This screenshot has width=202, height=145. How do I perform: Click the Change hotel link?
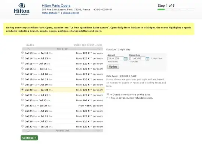point(71,13)
